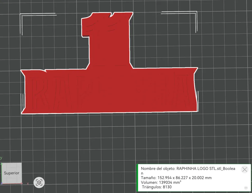252x193 pixels.
Task: Click the green bar of the info panel
Action: [x=137, y=178]
